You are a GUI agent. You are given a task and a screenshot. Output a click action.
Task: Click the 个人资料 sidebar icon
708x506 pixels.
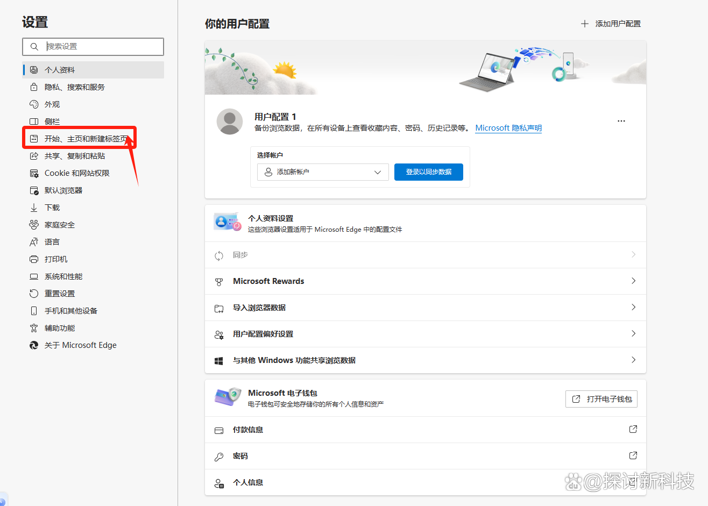pyautogui.click(x=34, y=70)
